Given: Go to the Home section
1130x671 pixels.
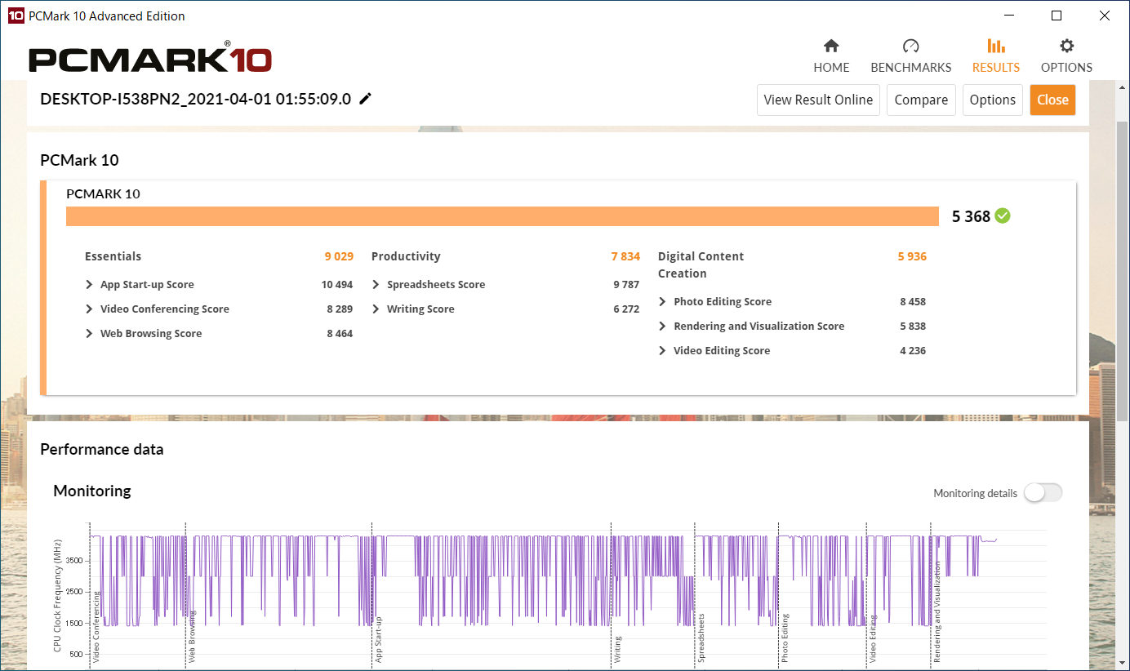Looking at the screenshot, I should point(831,56).
